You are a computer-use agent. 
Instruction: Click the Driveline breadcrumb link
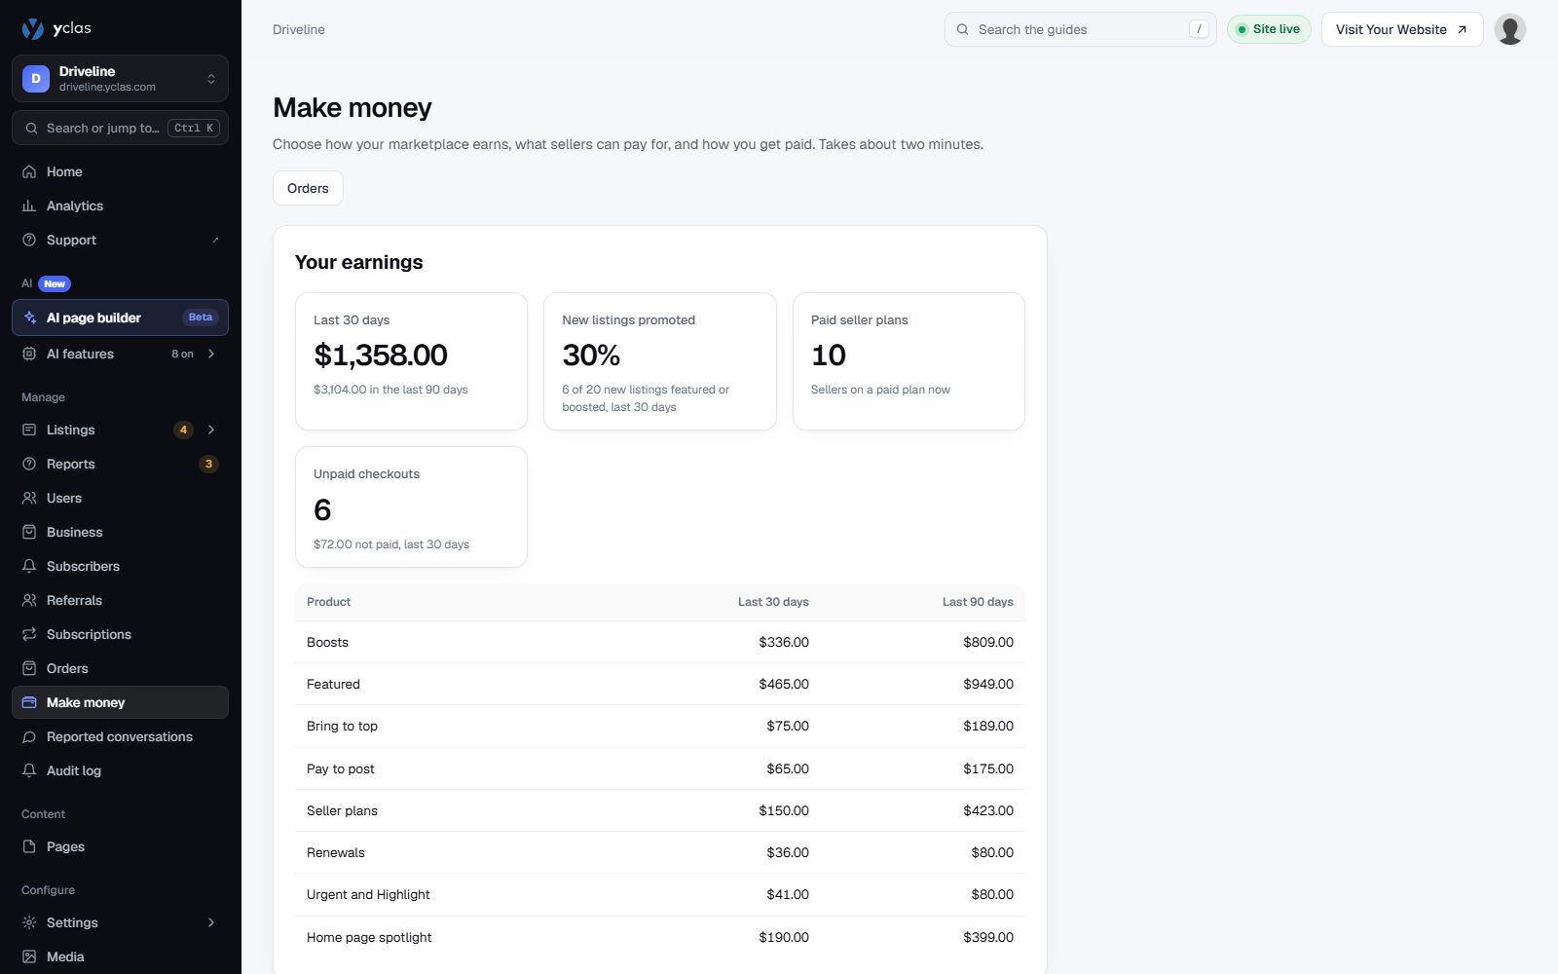pyautogui.click(x=299, y=29)
